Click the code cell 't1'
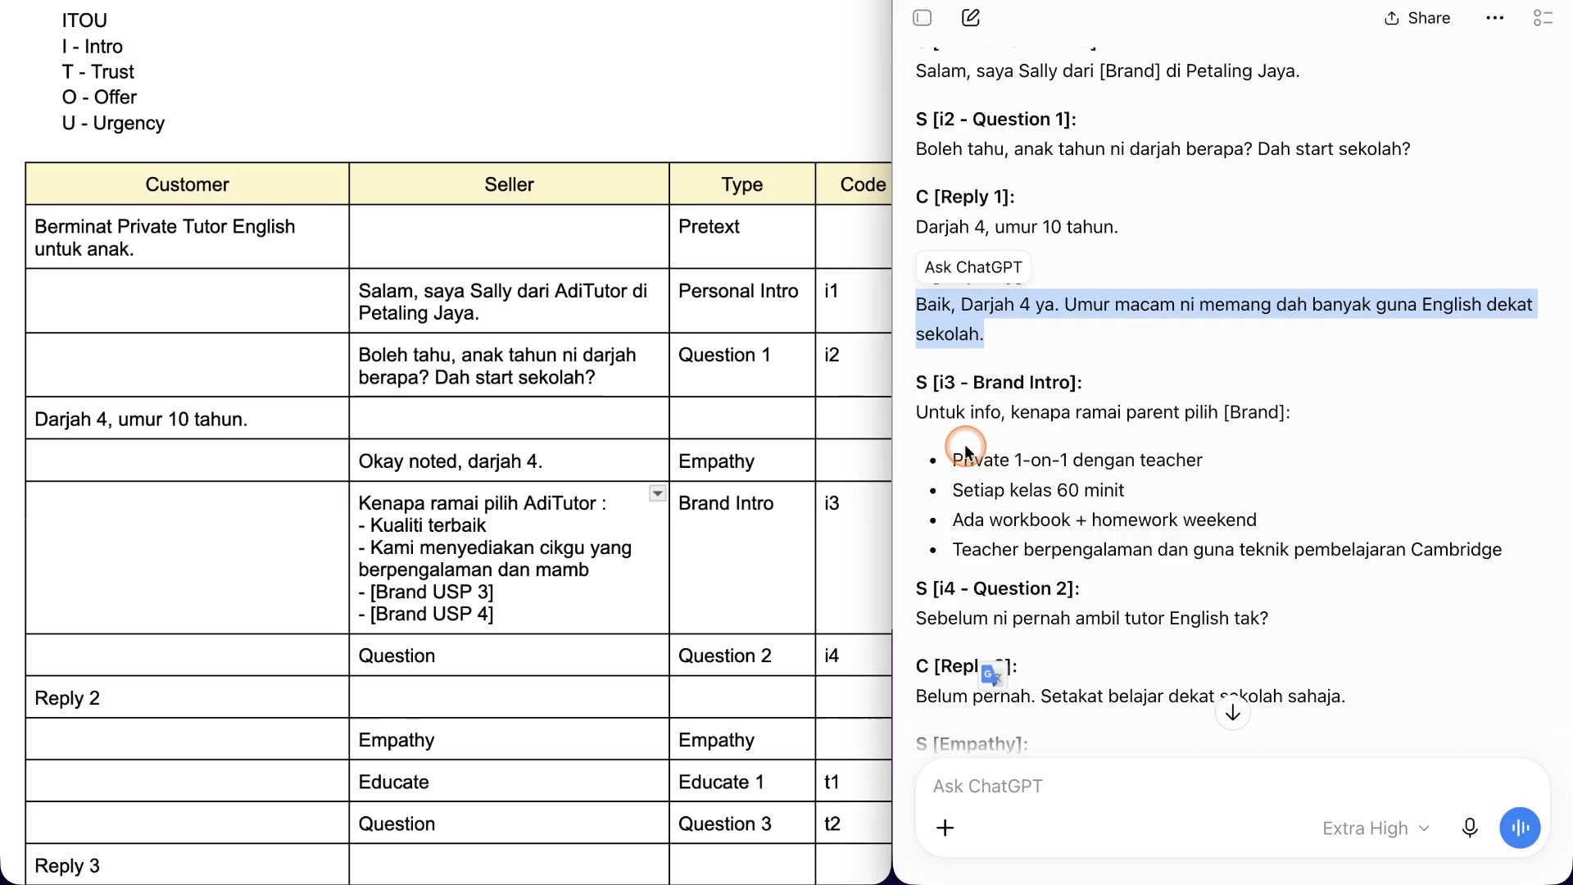The height and width of the screenshot is (885, 1573). point(854,782)
